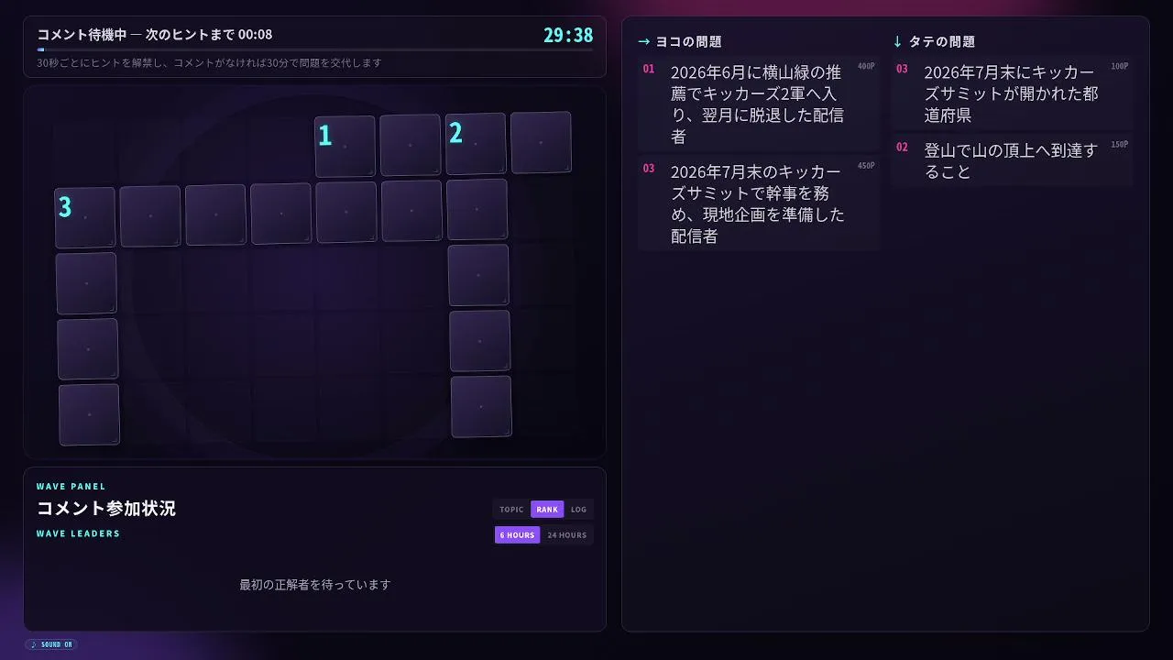Choose the 24 HOURS range
The height and width of the screenshot is (660, 1173).
pos(567,535)
